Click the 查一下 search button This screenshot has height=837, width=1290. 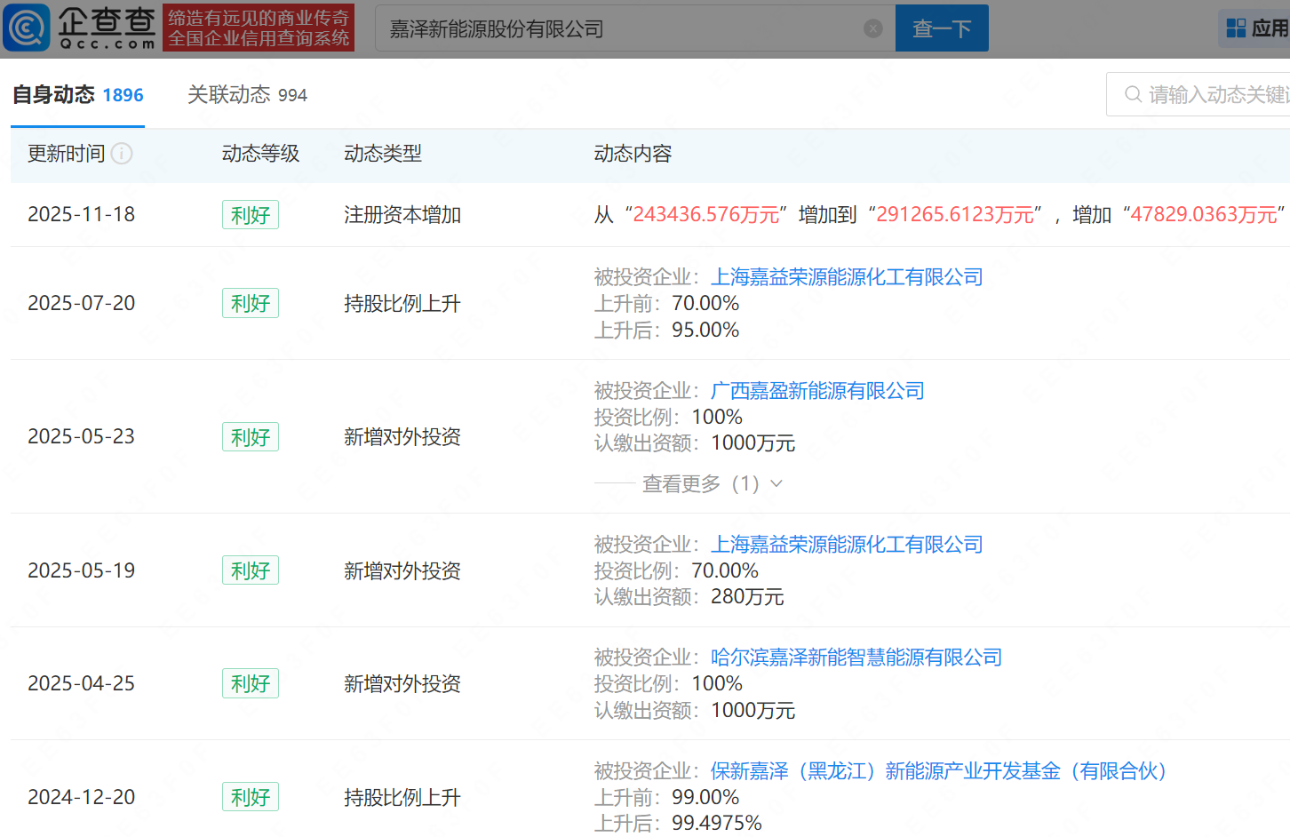[941, 28]
